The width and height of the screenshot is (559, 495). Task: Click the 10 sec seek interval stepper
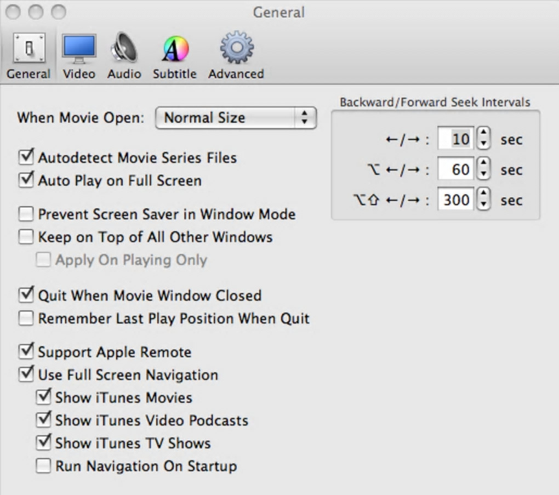point(483,139)
